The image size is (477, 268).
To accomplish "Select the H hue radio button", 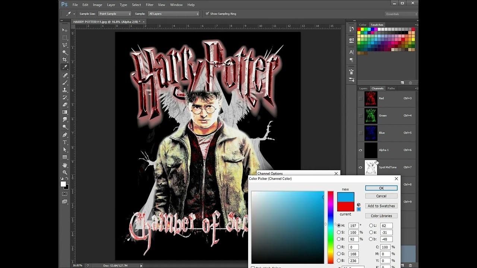I will pyautogui.click(x=339, y=226).
